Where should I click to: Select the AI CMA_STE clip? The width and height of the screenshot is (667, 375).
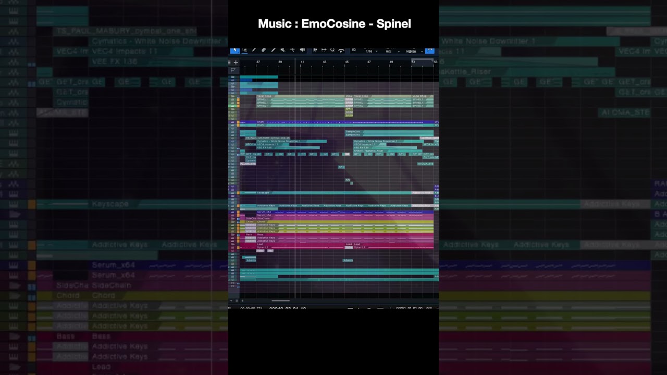coord(425,164)
